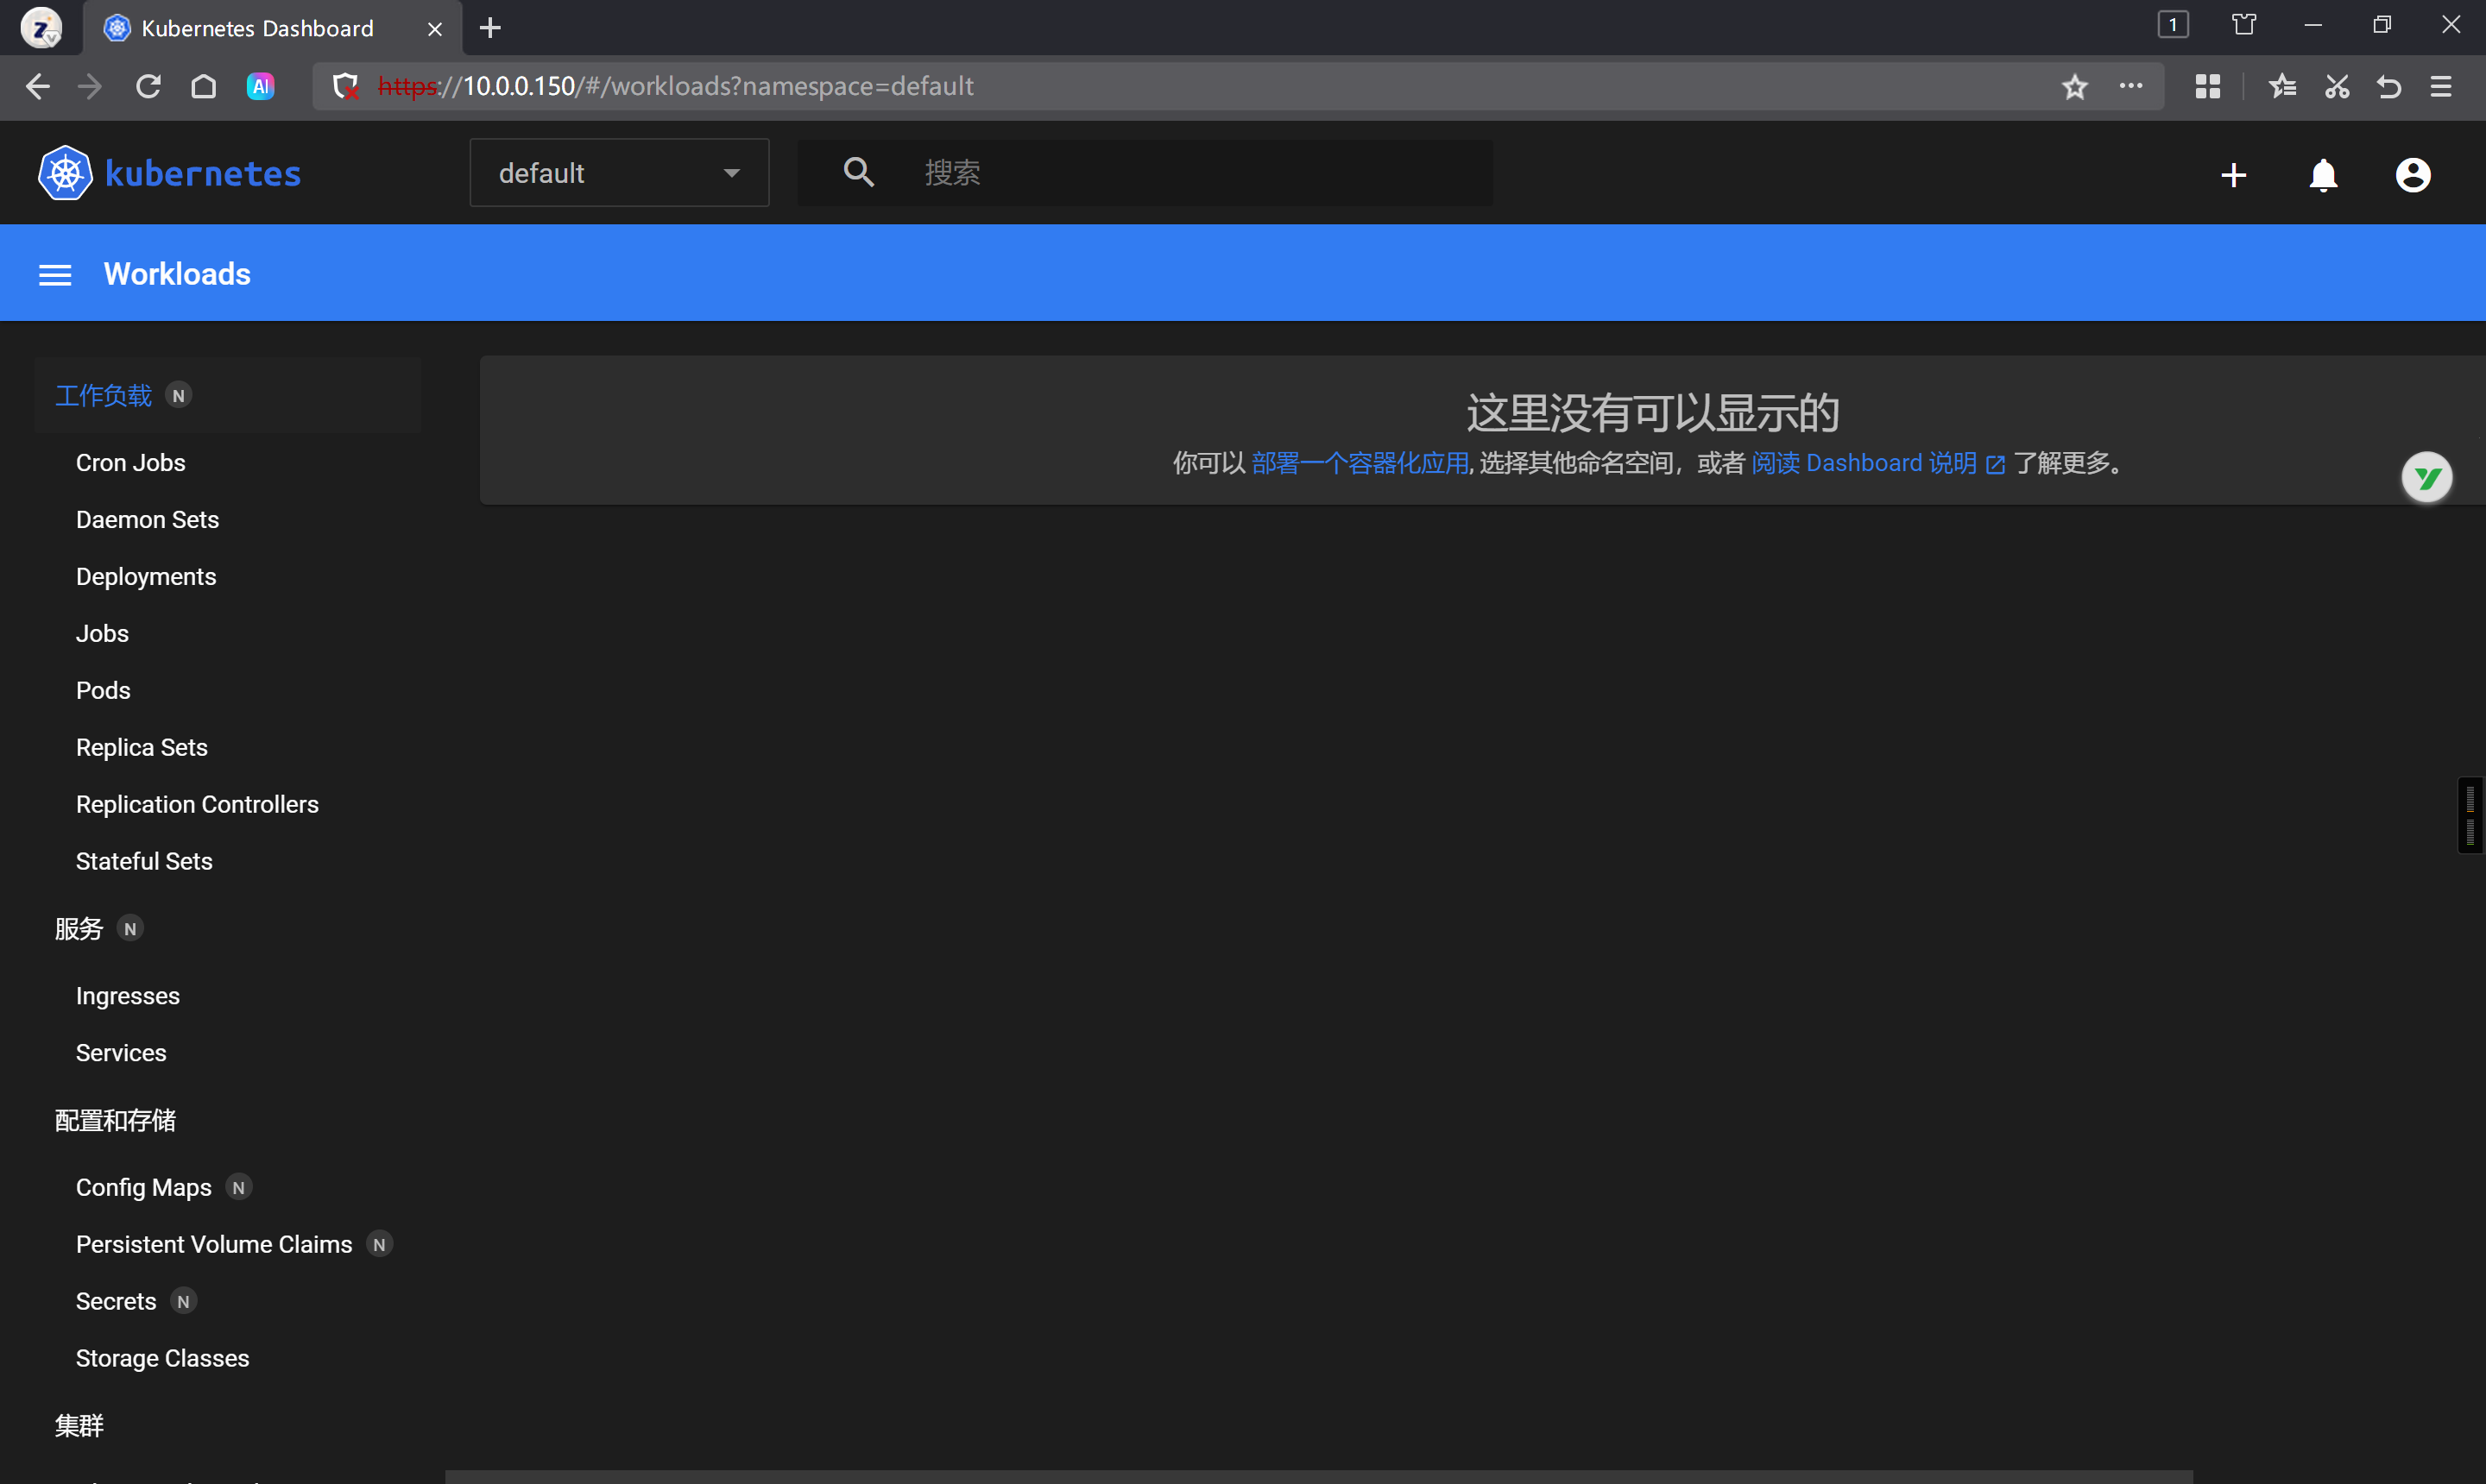Click the green floating Y badge

2426,478
